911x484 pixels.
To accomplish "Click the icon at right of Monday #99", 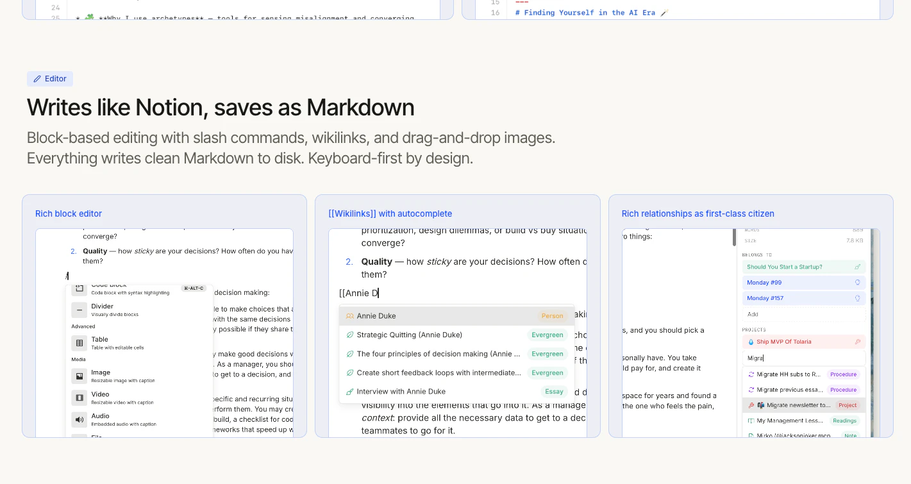I will [x=858, y=282].
